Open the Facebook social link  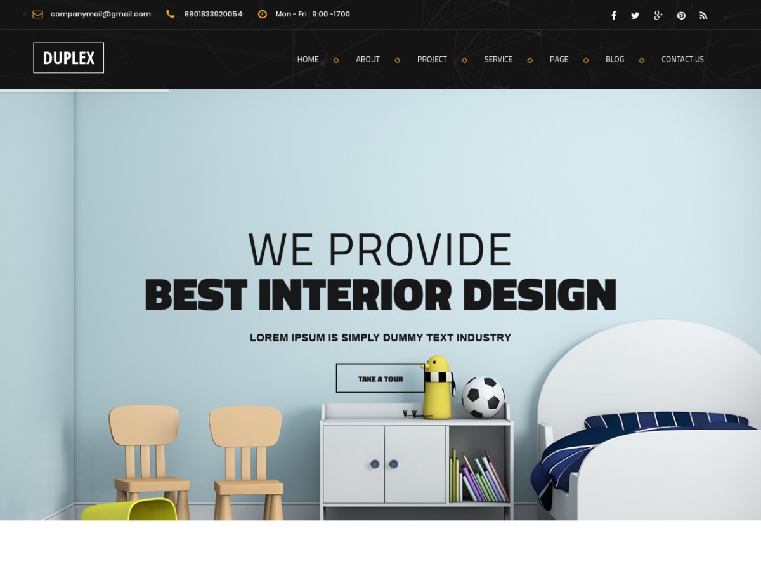[x=613, y=16]
